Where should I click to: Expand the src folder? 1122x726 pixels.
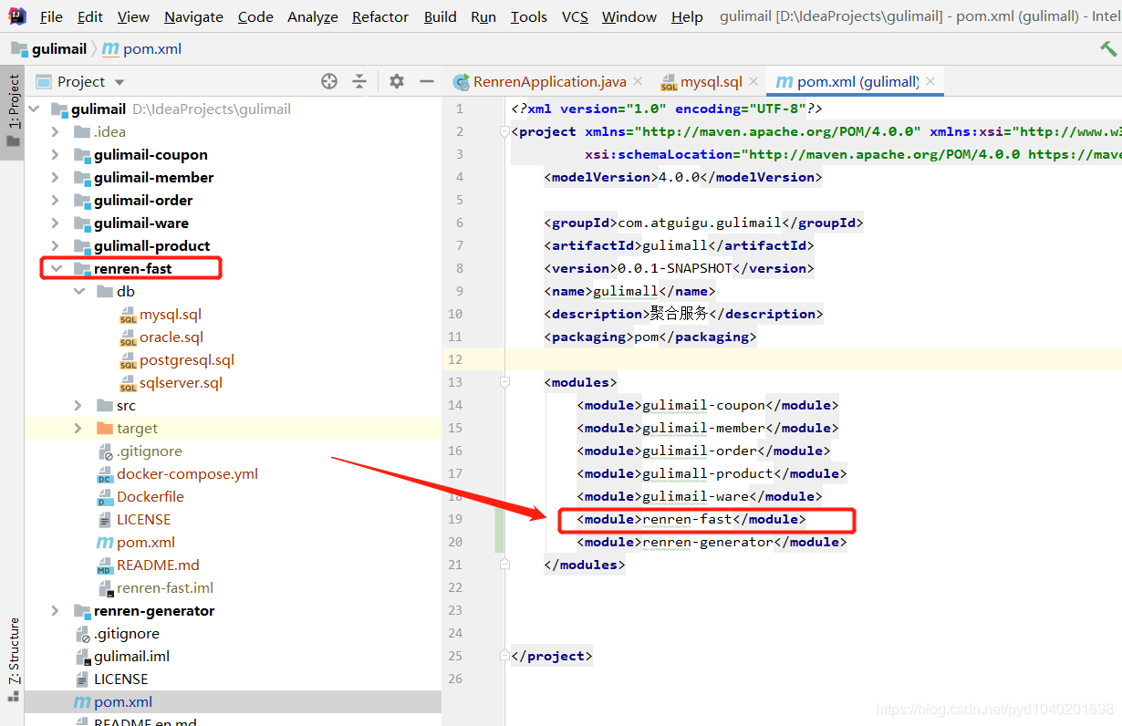[78, 406]
